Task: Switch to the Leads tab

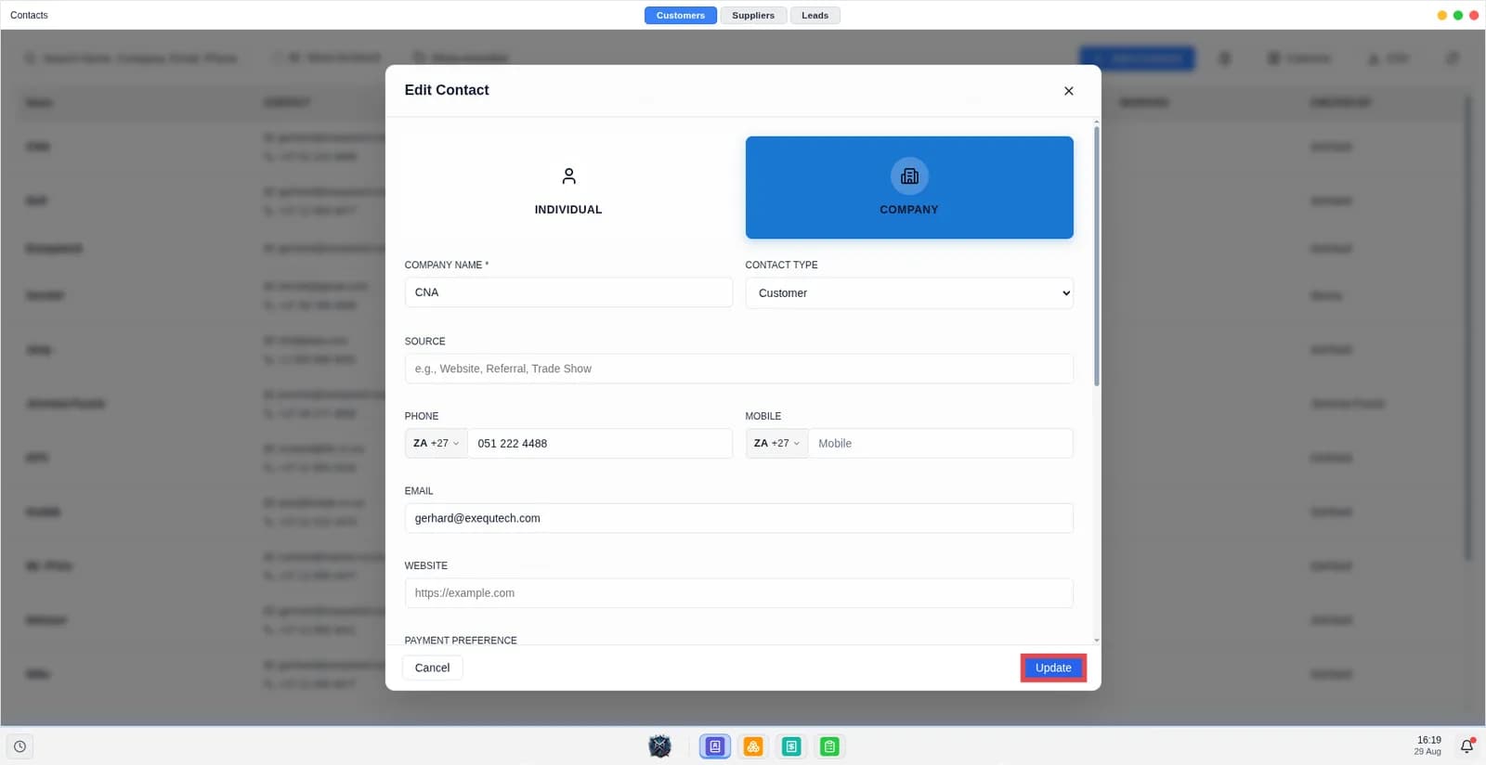Action: point(815,15)
